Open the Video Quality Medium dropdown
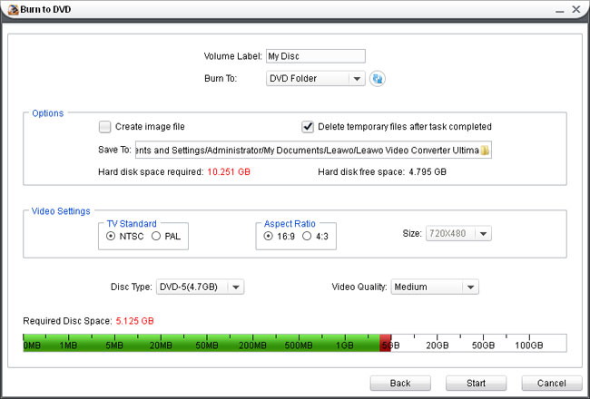 click(x=435, y=287)
